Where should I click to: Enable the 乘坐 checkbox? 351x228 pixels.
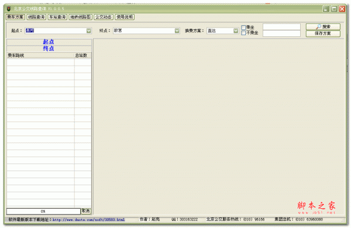[x=243, y=28]
